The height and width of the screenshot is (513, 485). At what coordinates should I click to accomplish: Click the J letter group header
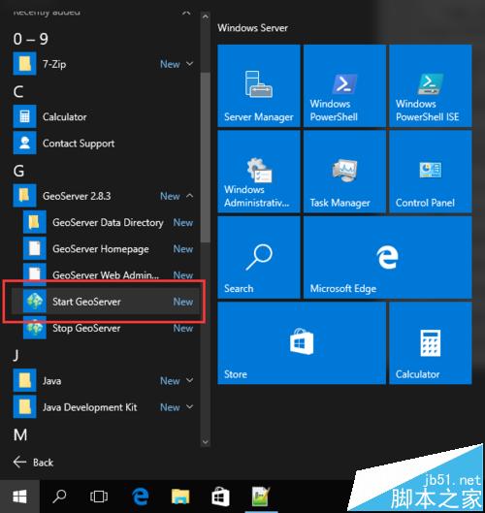16,355
